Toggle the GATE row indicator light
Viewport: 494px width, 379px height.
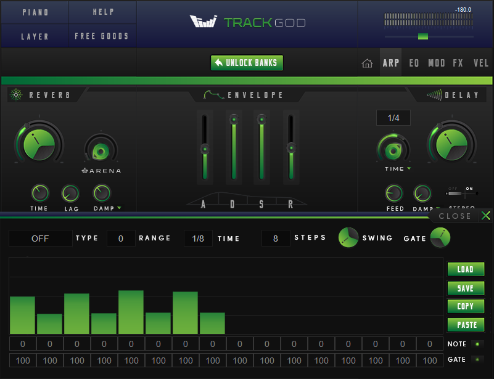[x=477, y=359]
